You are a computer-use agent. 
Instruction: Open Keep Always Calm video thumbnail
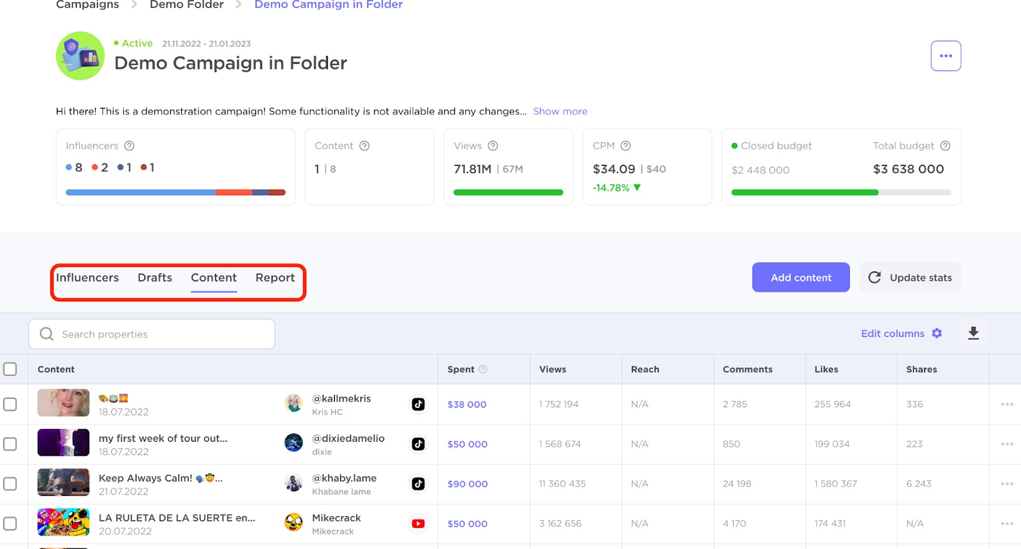point(63,483)
